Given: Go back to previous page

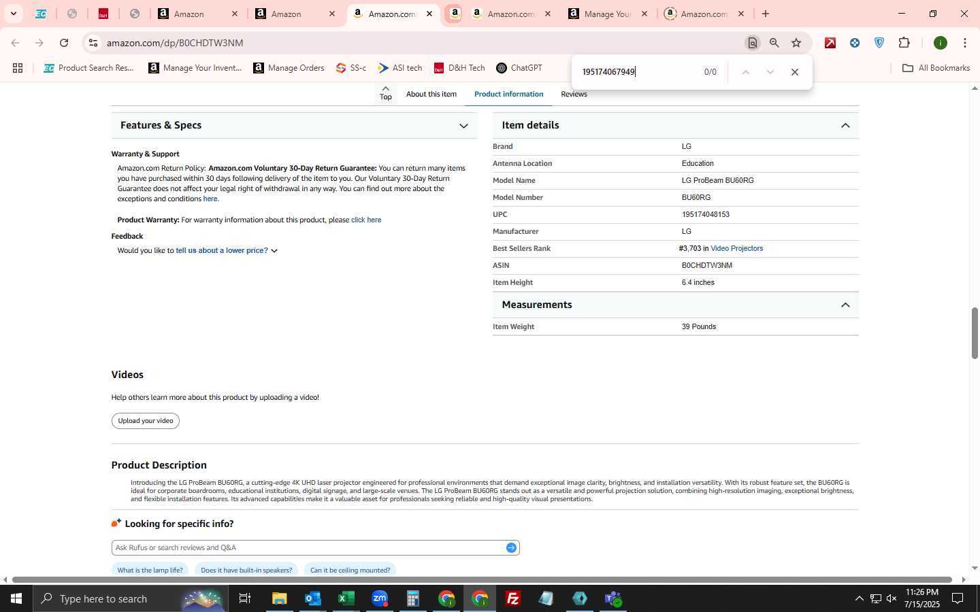Looking at the screenshot, I should pyautogui.click(x=15, y=43).
